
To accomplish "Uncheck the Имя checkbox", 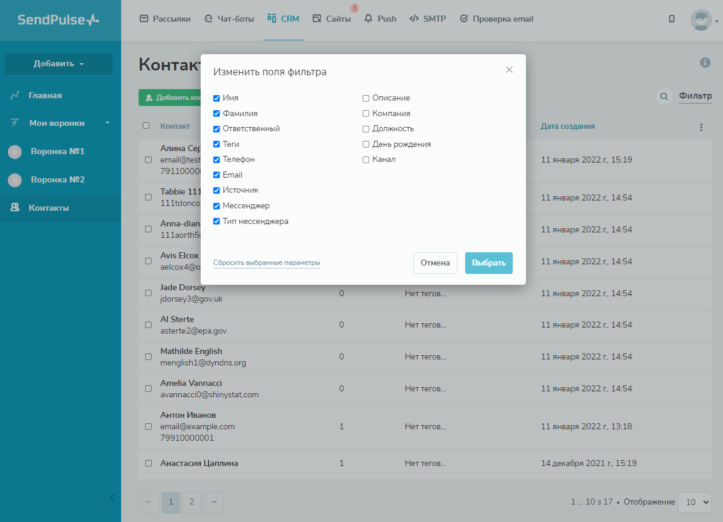I will (216, 98).
